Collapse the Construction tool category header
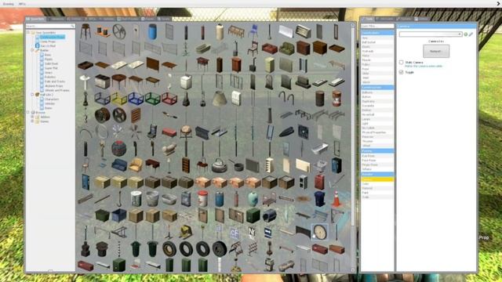This screenshot has height=282, width=502. (x=377, y=87)
